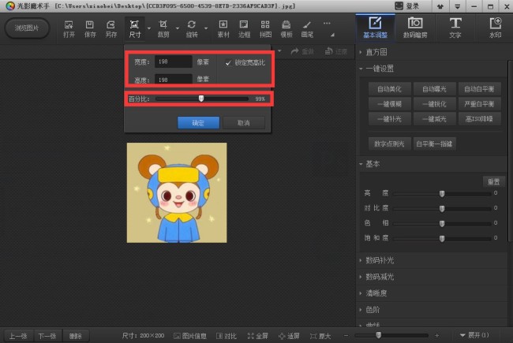Switch to the 文字 text tab

click(x=455, y=28)
